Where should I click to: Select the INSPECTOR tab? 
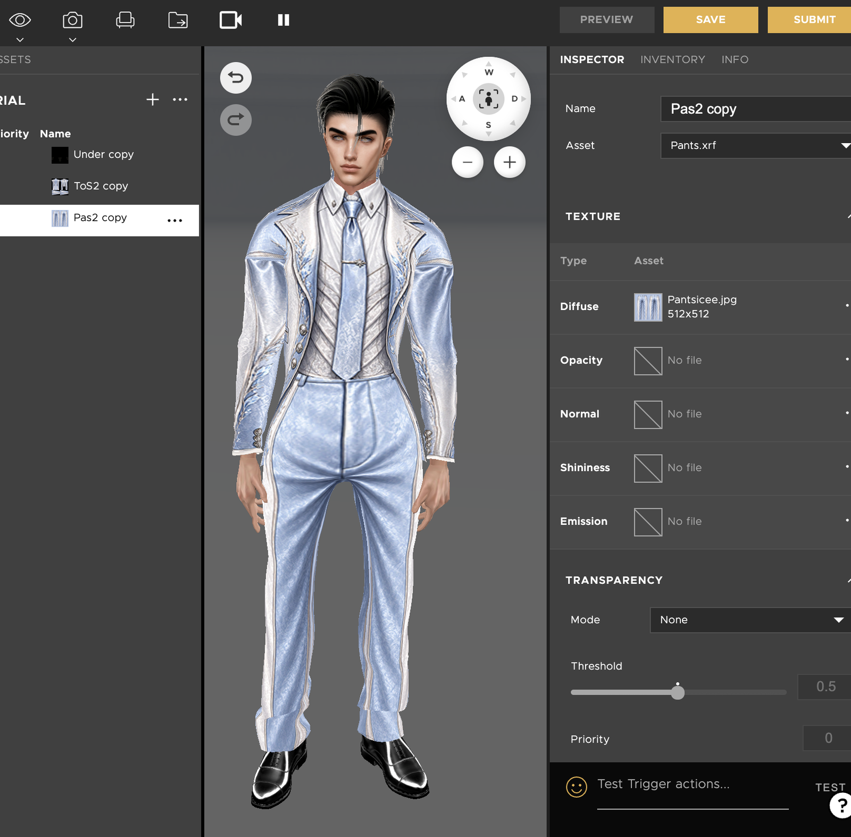(592, 60)
